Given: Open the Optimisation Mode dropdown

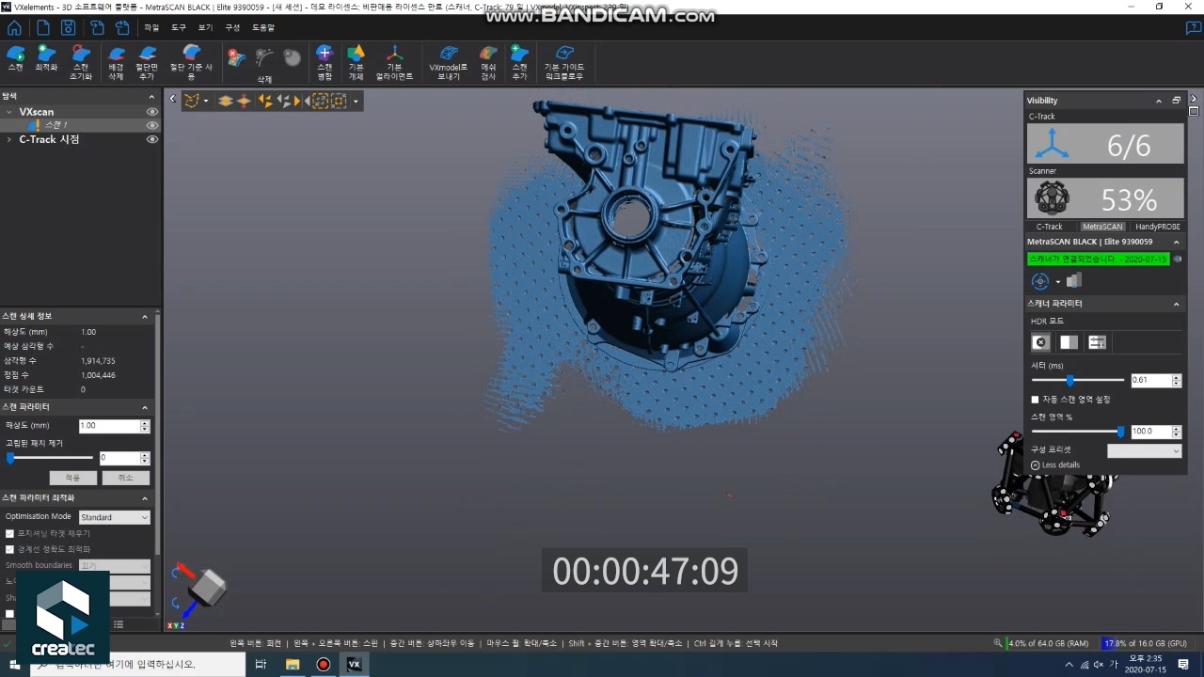Looking at the screenshot, I should [x=114, y=517].
